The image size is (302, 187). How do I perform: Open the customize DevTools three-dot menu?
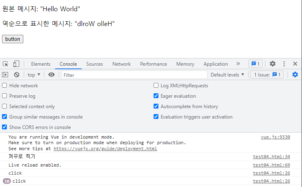click(284, 64)
